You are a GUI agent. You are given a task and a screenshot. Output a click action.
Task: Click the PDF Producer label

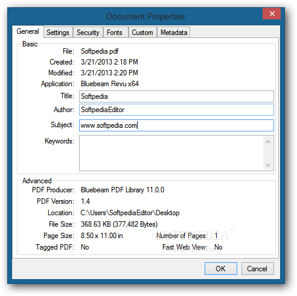pos(53,190)
